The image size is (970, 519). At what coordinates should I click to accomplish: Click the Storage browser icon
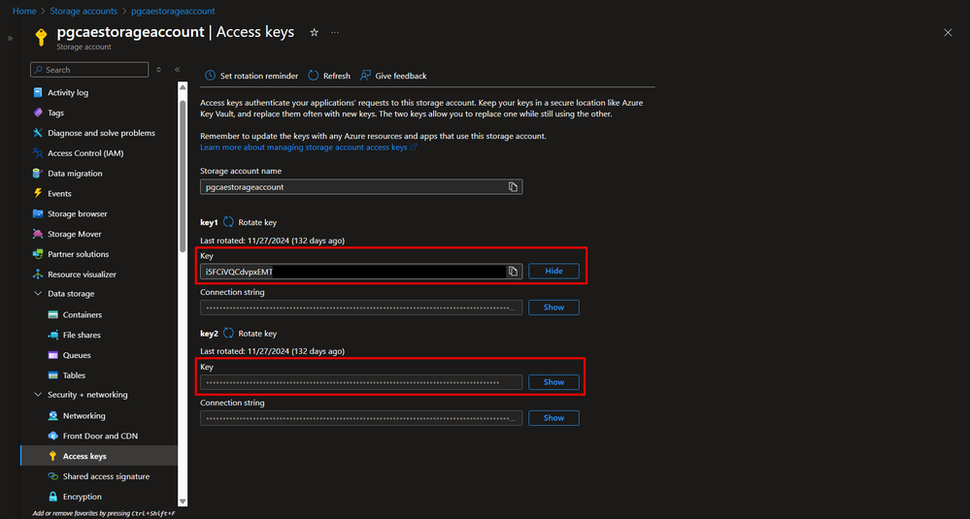pyautogui.click(x=38, y=213)
